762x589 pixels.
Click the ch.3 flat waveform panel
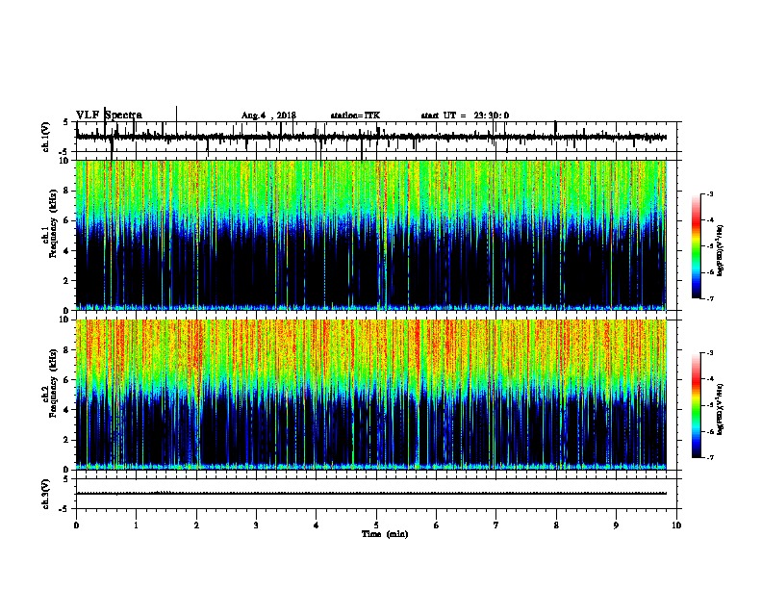point(376,494)
